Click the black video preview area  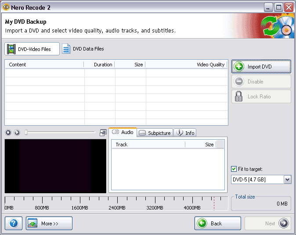click(x=55, y=166)
